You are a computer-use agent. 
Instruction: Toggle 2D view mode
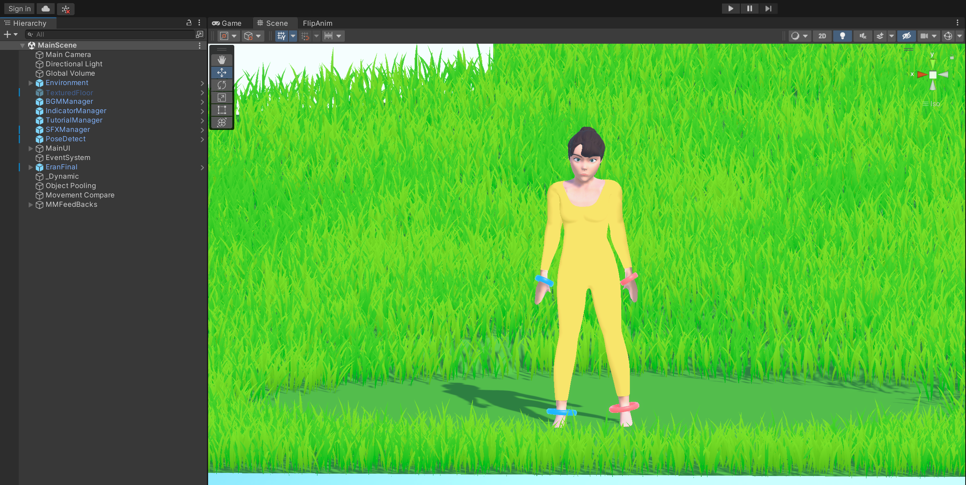822,36
